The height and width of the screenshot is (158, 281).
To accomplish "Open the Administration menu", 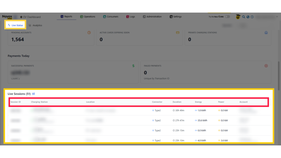I will pos(152,17).
